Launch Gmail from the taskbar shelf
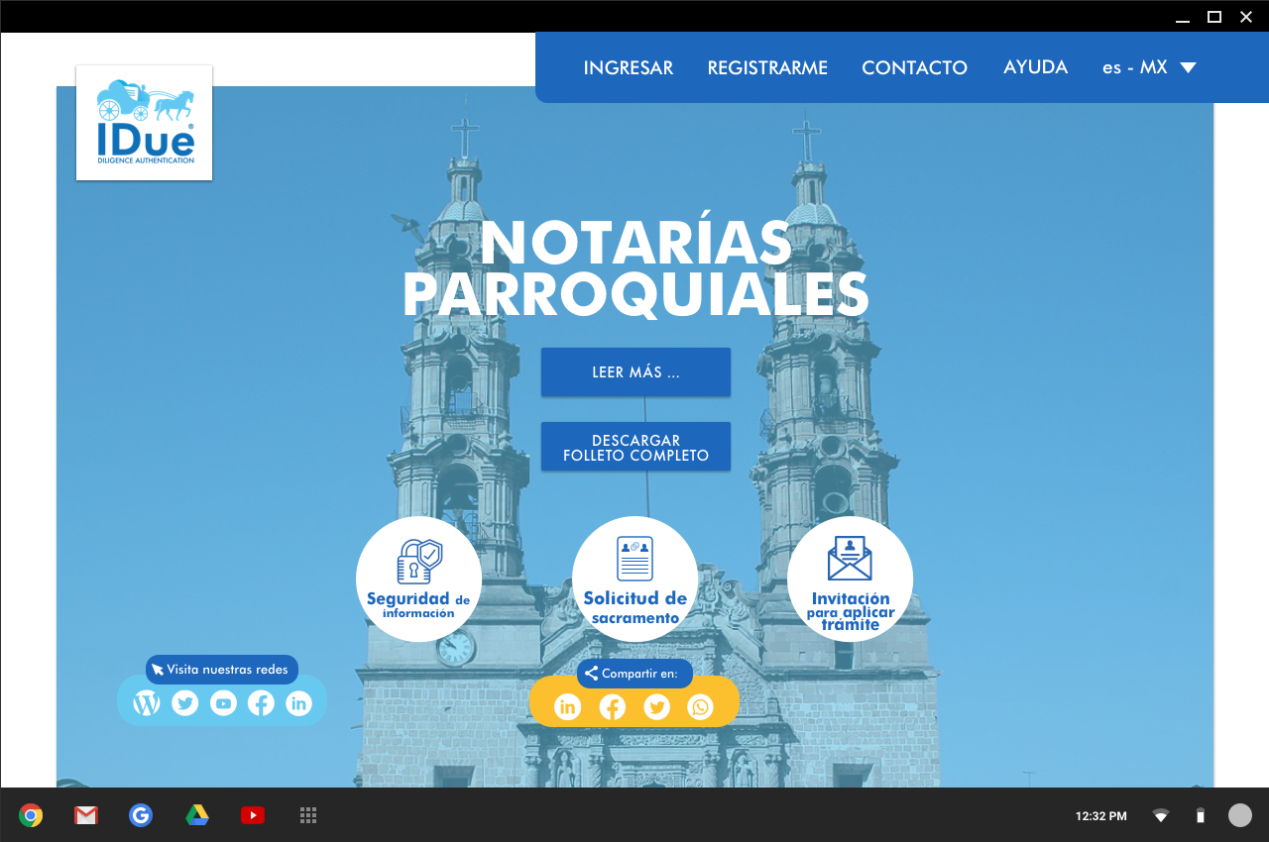The image size is (1269, 842). (x=86, y=815)
